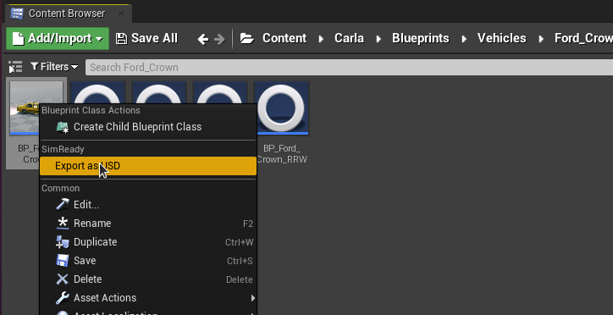Click the Delete X icon
Viewport: 613px width, 315px height.
coord(63,279)
